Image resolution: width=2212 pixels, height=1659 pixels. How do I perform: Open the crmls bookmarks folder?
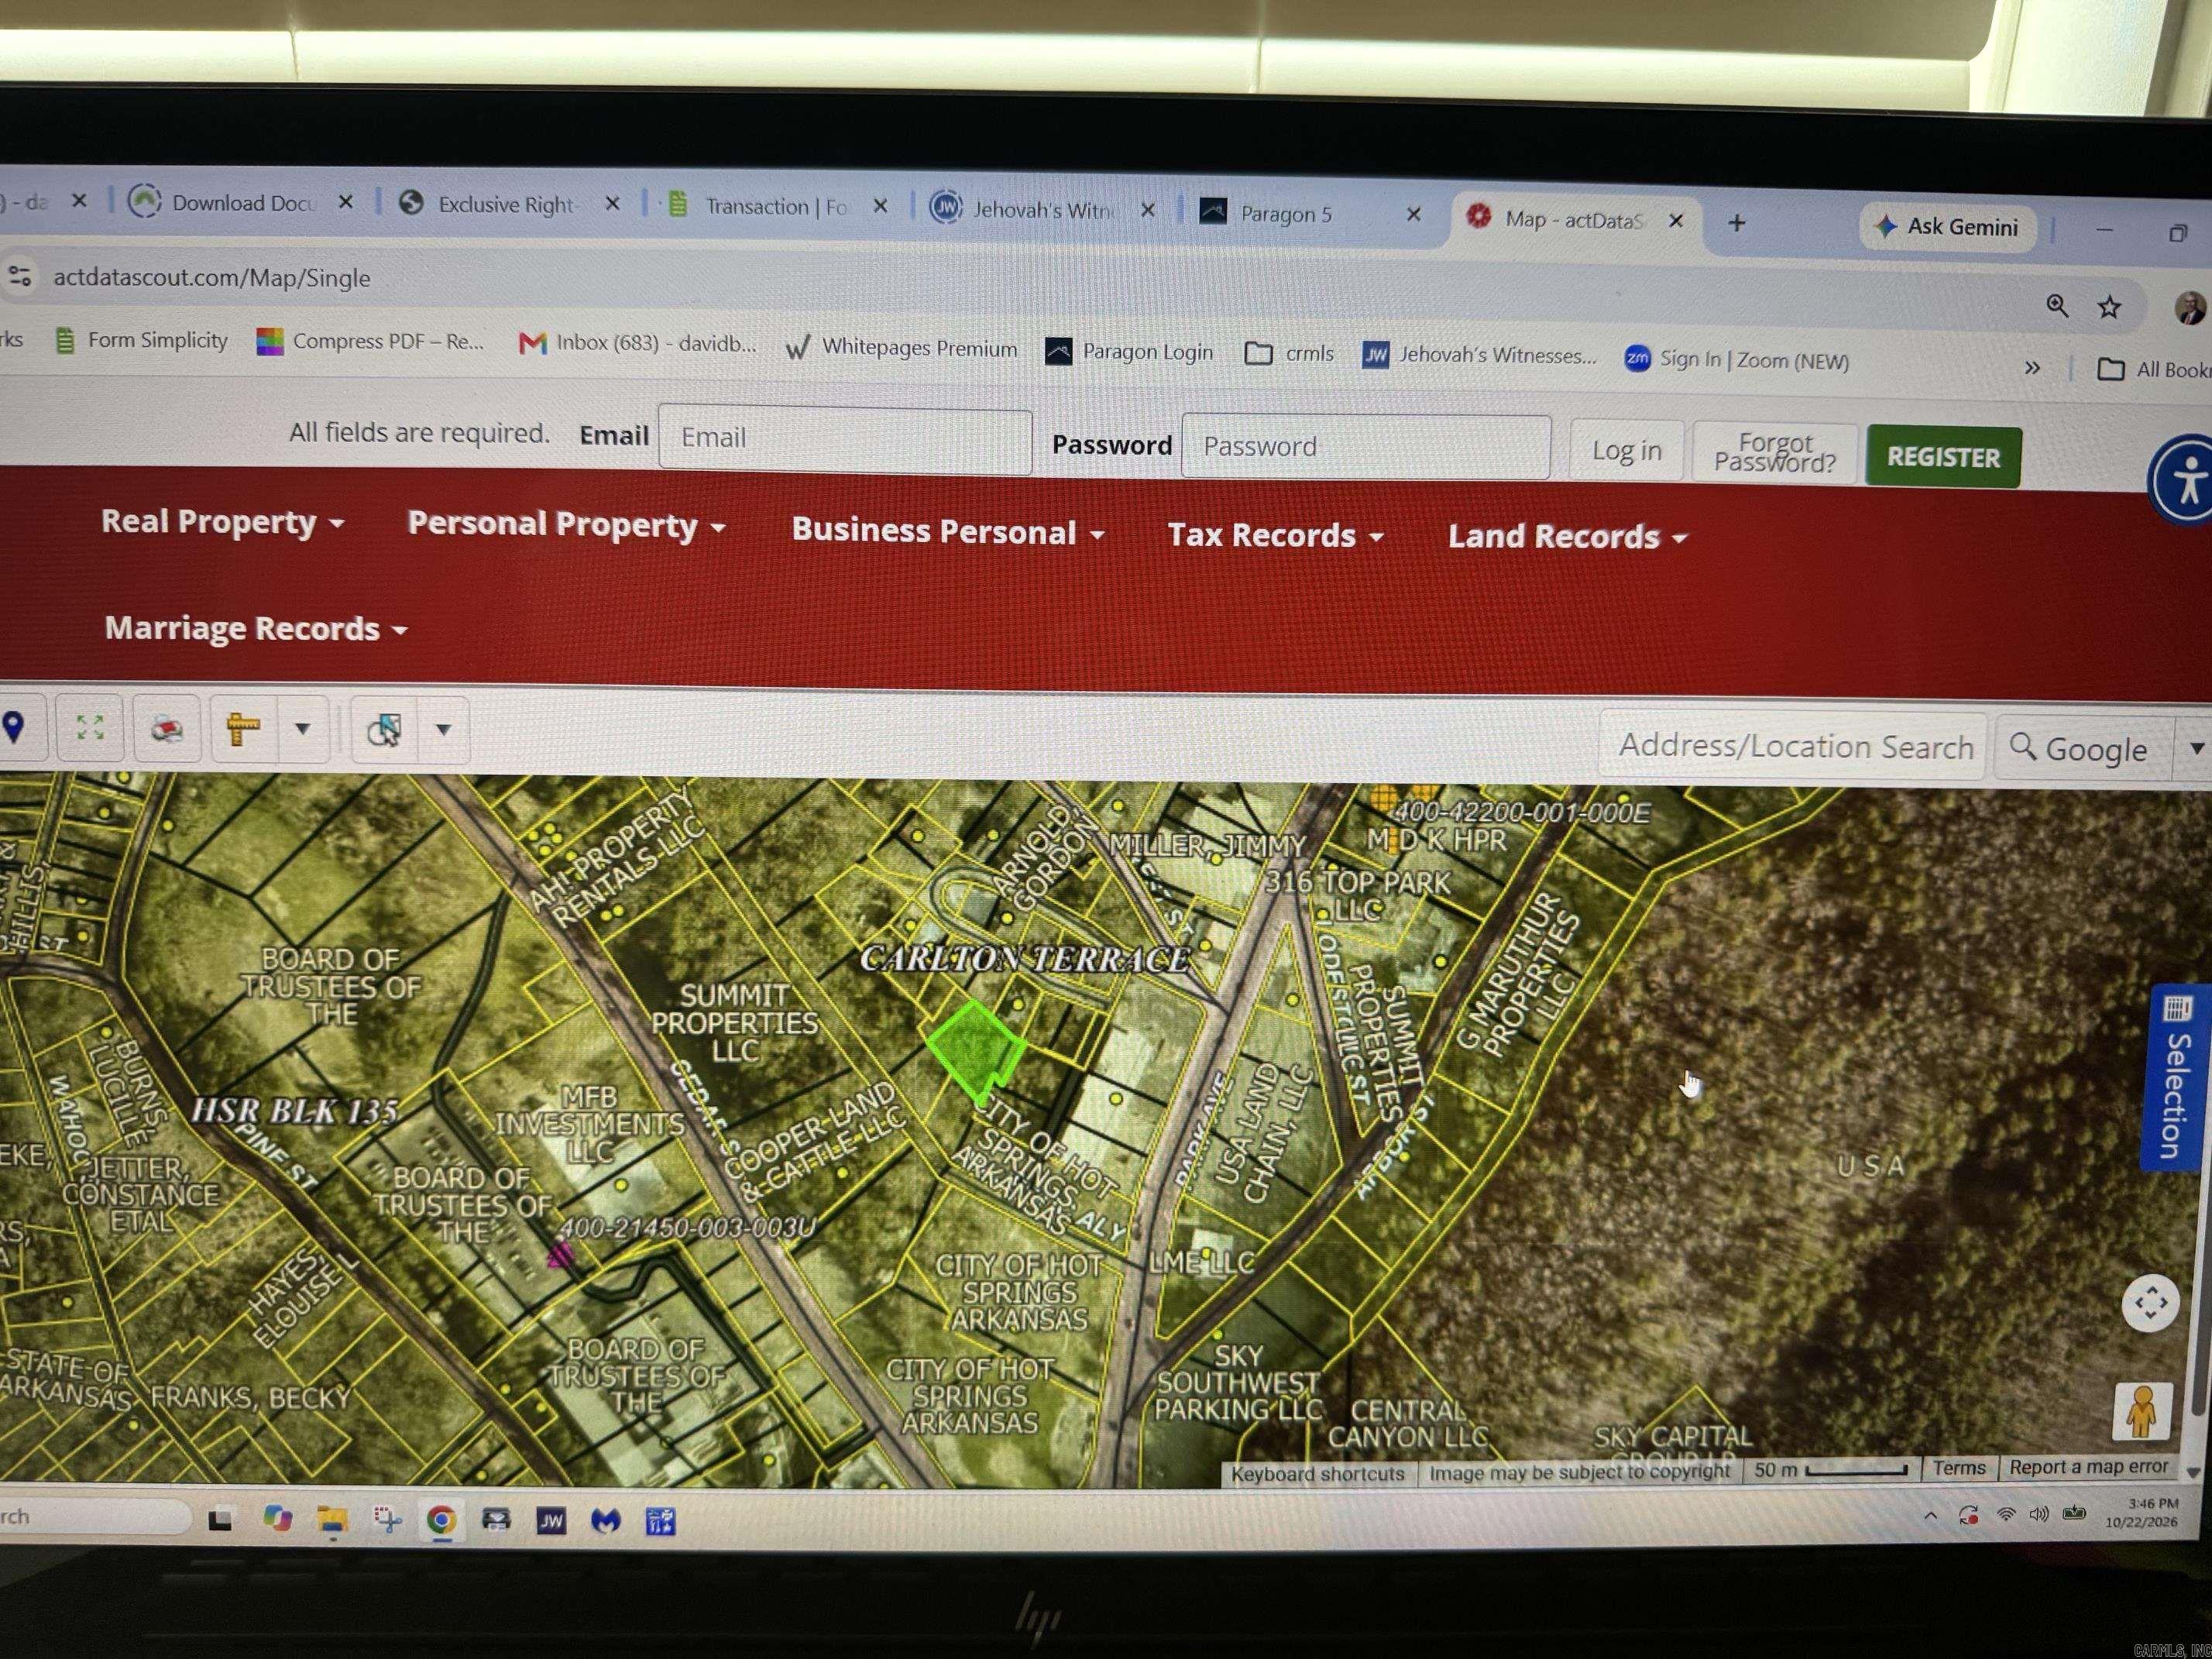[1290, 353]
